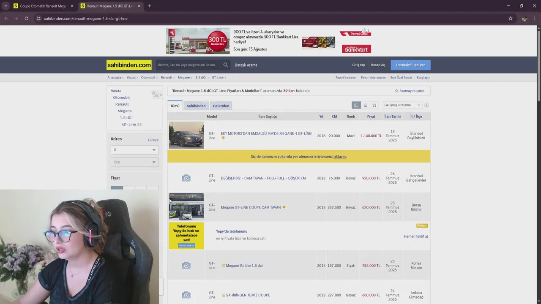The image size is (541, 304).
Task: Sort by the İl / İlçe column header
Action: 416,117
